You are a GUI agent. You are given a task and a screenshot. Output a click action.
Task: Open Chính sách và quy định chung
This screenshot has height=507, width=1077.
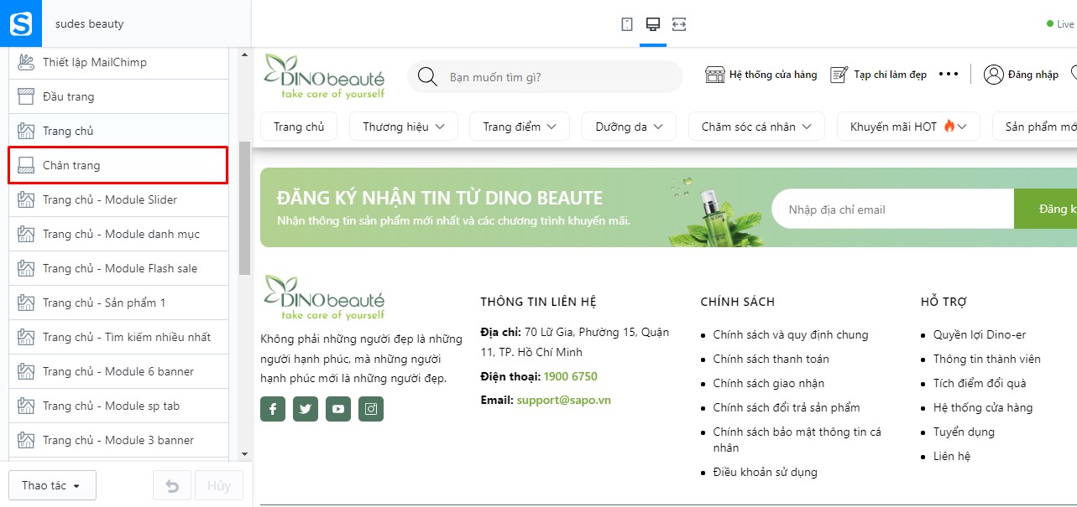tap(791, 334)
